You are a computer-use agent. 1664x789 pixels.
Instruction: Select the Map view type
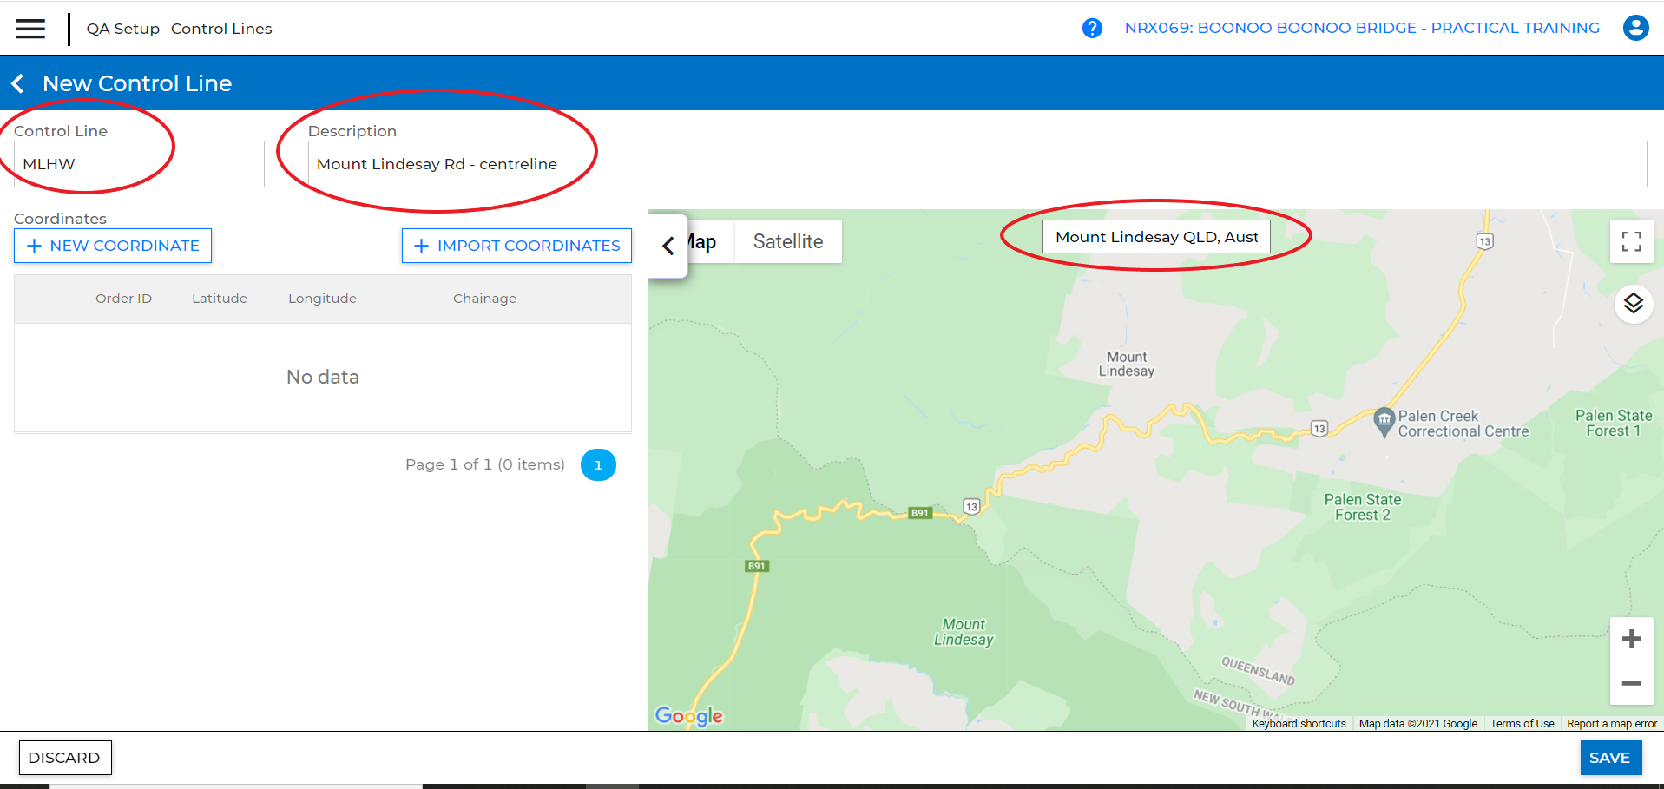(x=705, y=241)
